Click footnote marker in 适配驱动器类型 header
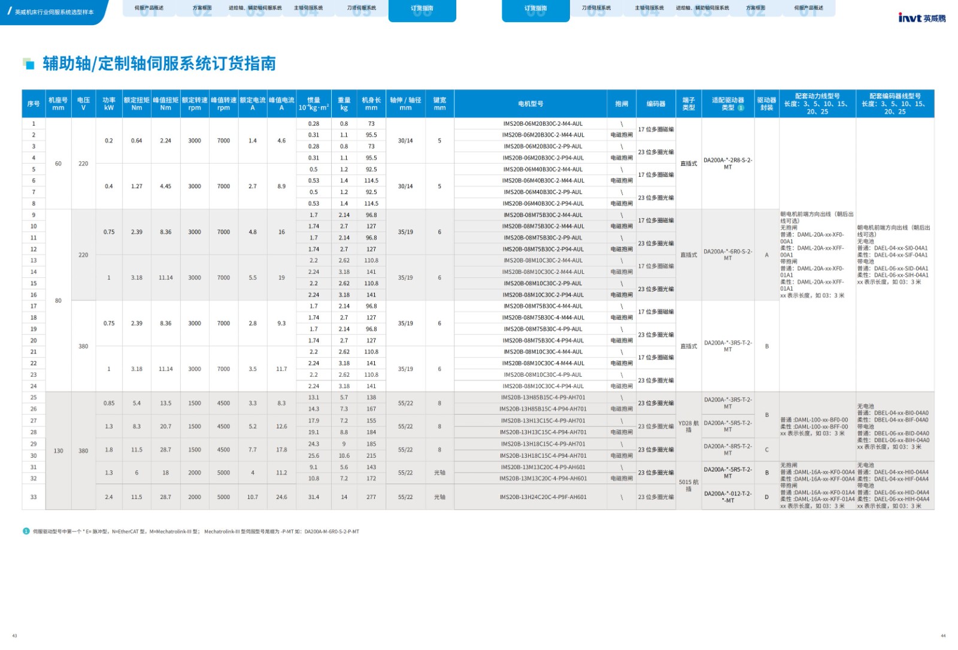Image resolution: width=958 pixels, height=650 pixels. tap(741, 108)
